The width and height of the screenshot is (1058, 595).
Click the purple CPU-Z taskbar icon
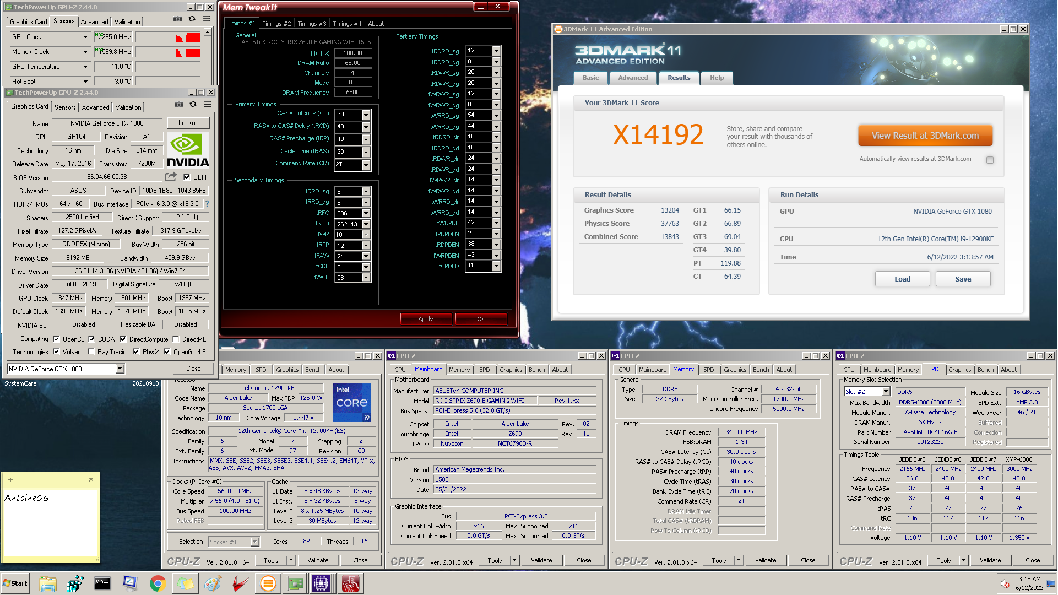coord(321,583)
